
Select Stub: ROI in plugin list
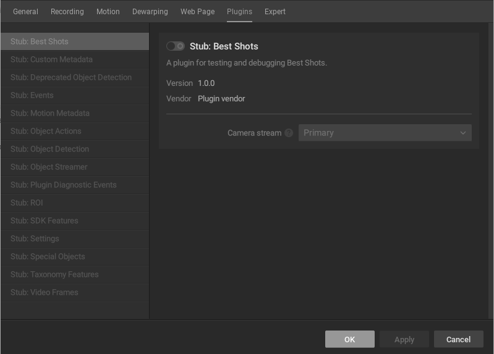coord(27,203)
